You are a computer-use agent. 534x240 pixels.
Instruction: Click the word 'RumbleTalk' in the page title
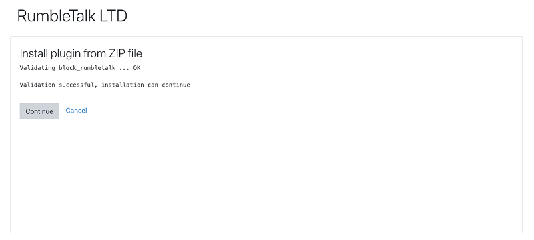click(x=57, y=16)
